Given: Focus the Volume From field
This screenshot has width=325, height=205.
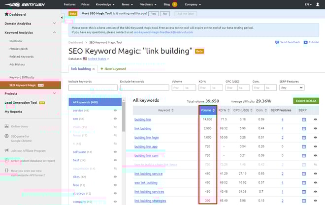Looking at the screenshot, I should (178, 88).
